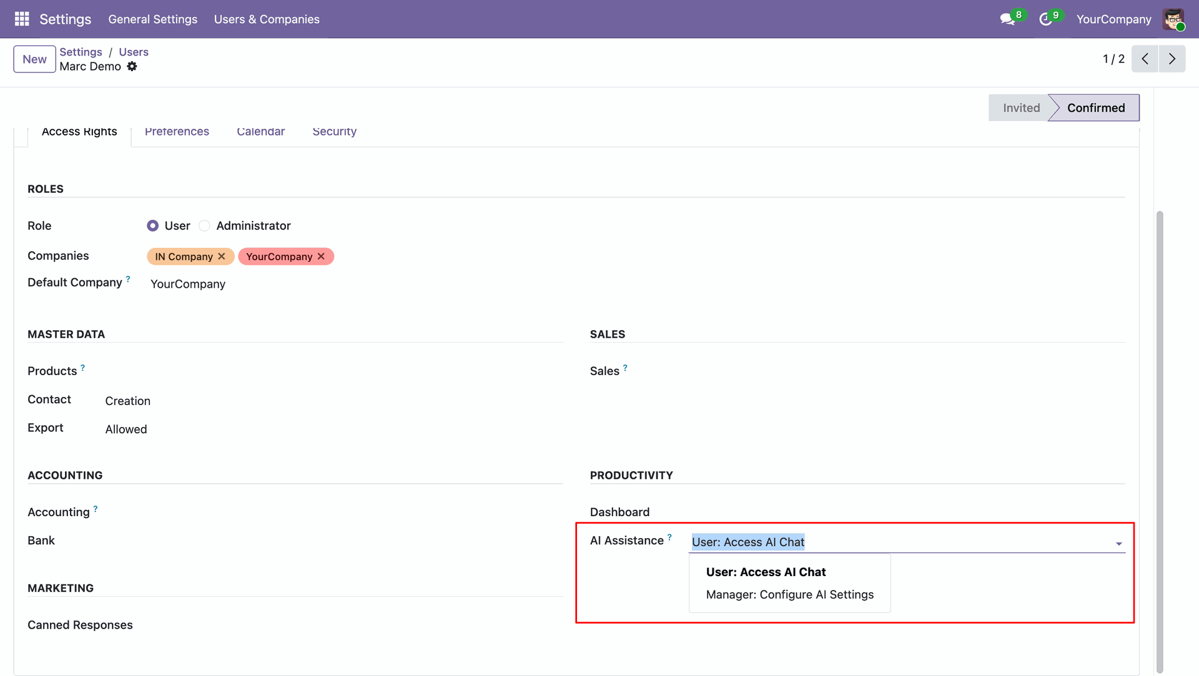The image size is (1199, 676).
Task: Remove the IN Company tag
Action: (x=222, y=257)
